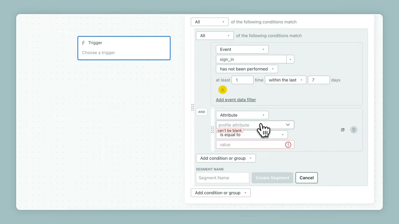Viewport: 399px width, 224px height.
Task: Open the topmost All conditions match dropdown
Action: click(x=209, y=22)
